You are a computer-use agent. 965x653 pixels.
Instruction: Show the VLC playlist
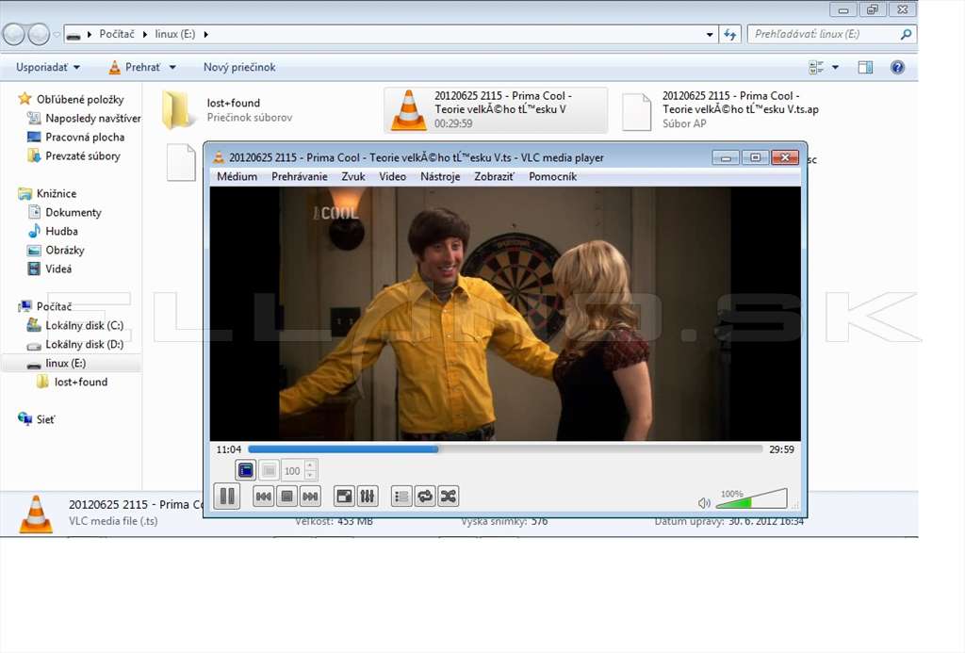tap(401, 496)
